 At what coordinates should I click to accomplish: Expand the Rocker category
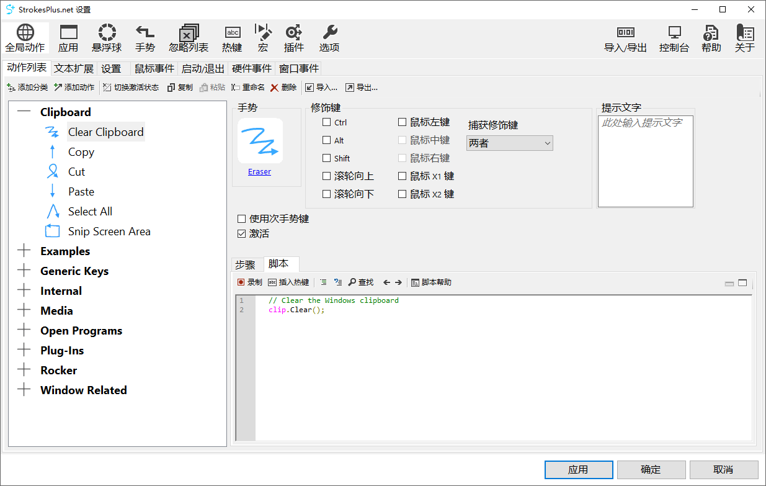[x=24, y=370]
